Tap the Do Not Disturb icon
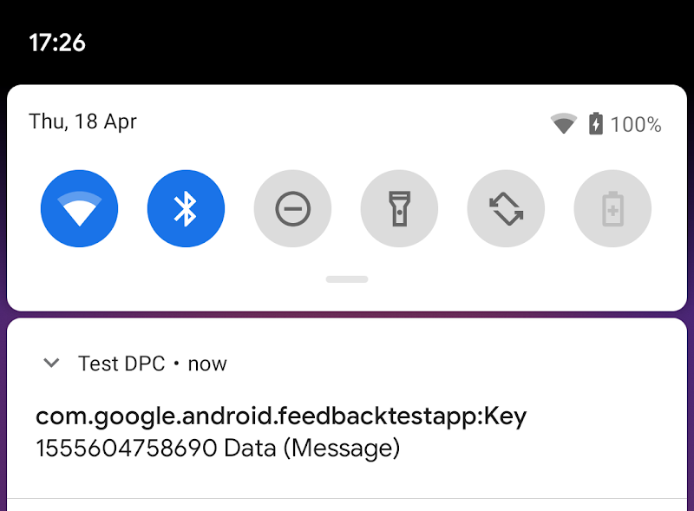Image resolution: width=694 pixels, height=511 pixels. 292,208
